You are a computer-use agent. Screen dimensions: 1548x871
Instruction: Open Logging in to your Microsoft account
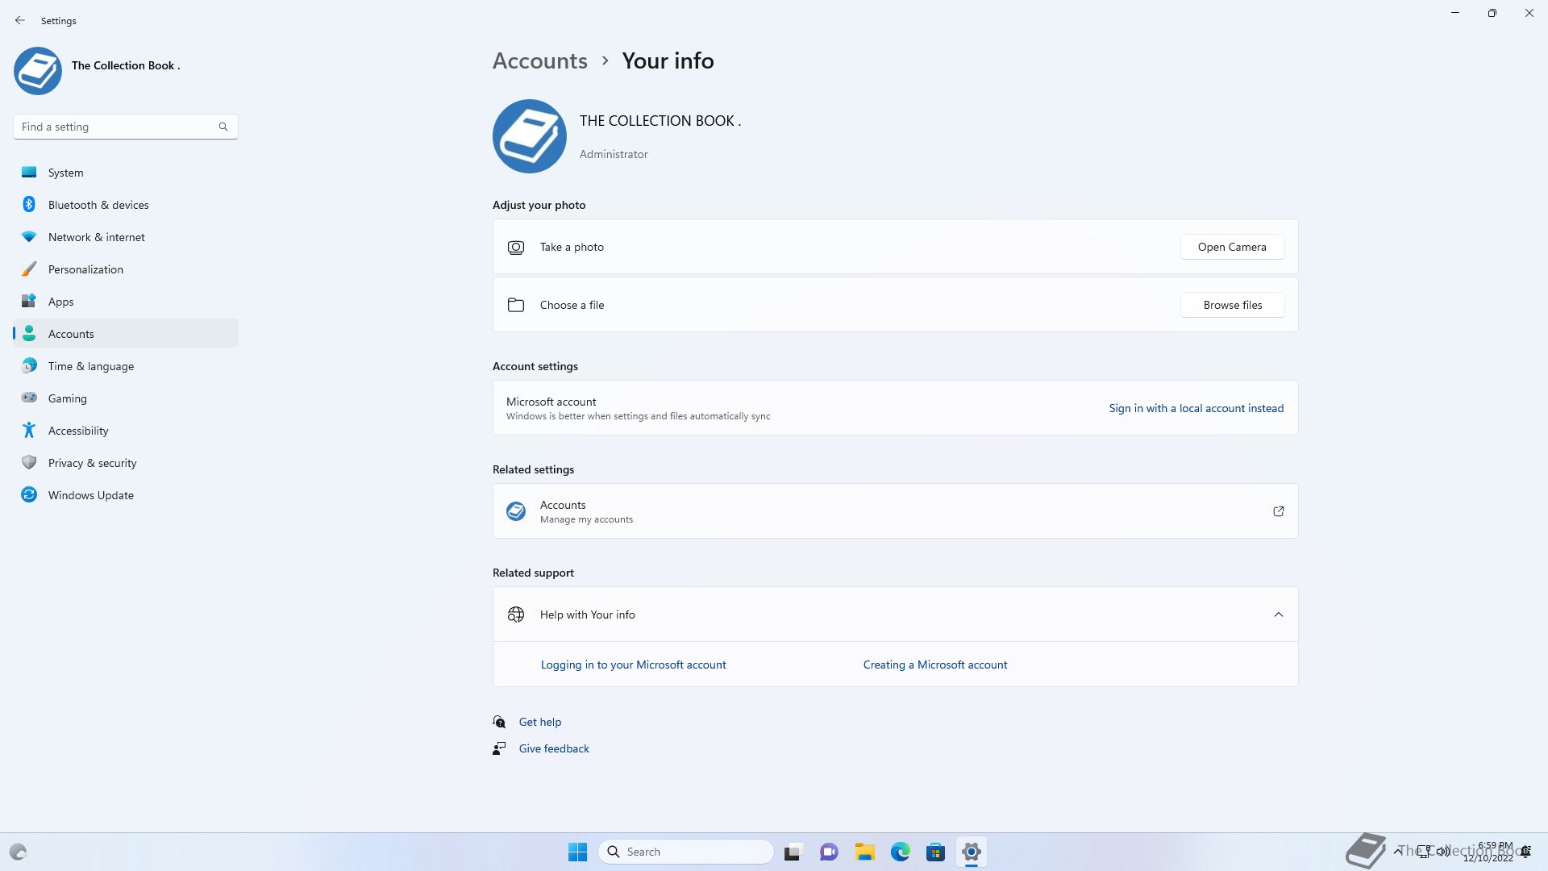pos(633,665)
